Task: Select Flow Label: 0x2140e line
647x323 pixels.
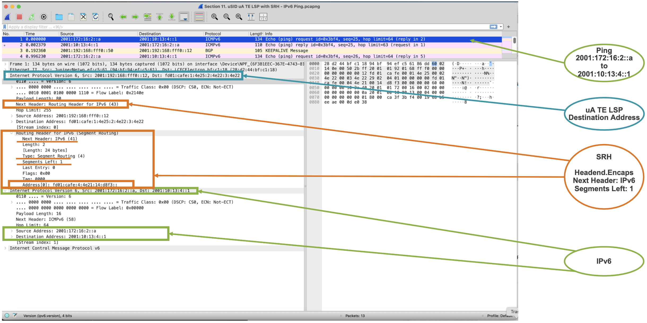Action: tap(80, 93)
